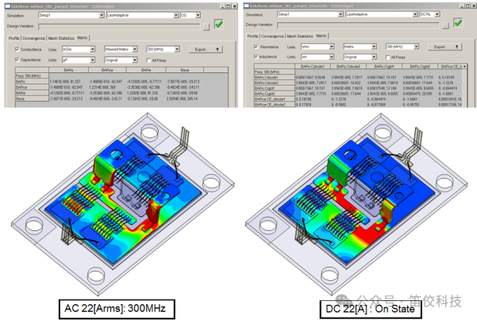Image resolution: width=477 pixels, height=320 pixels.
Task: Click the DC RL solutions window title icon
Action: 246,6
